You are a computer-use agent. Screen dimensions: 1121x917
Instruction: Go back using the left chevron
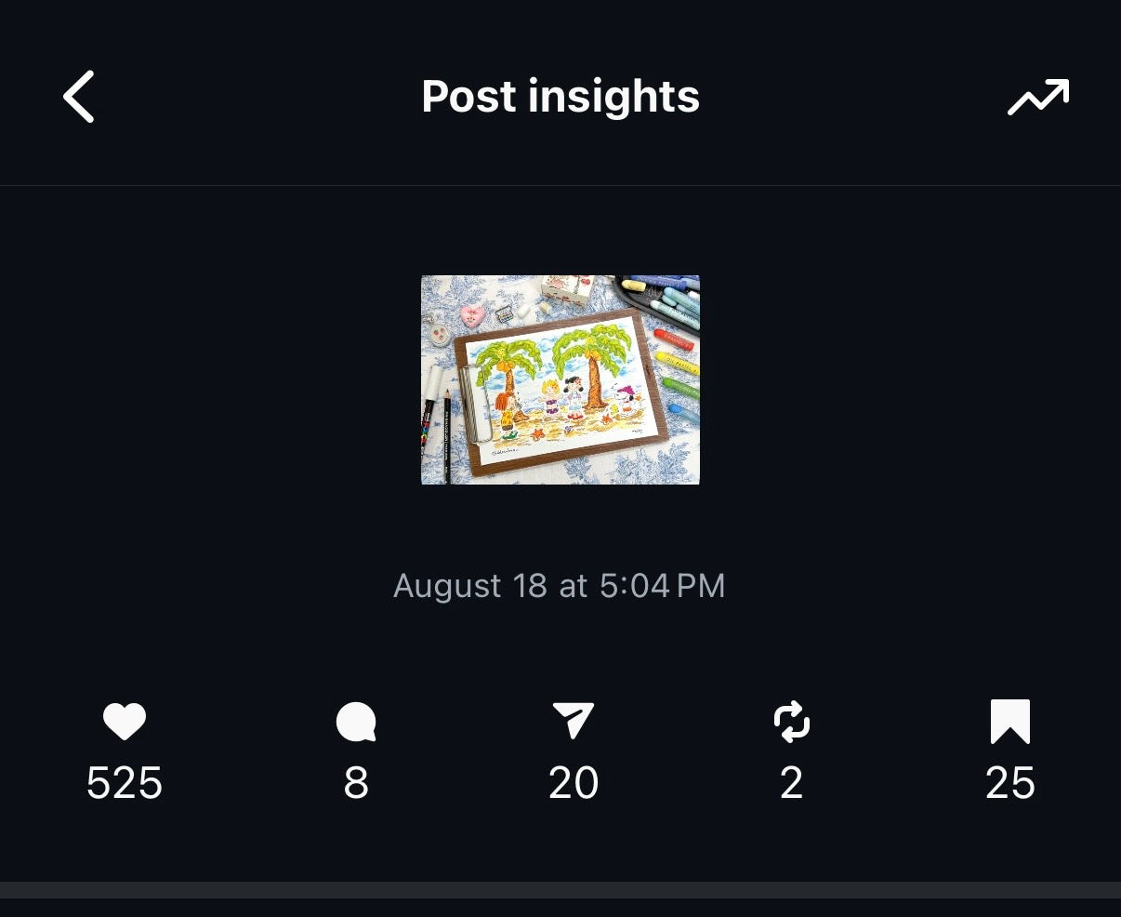tap(79, 97)
